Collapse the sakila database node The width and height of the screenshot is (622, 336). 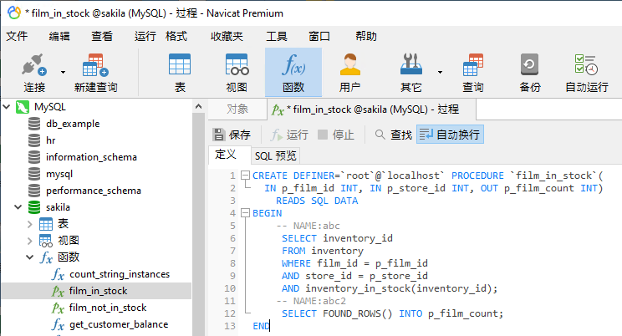(18, 207)
